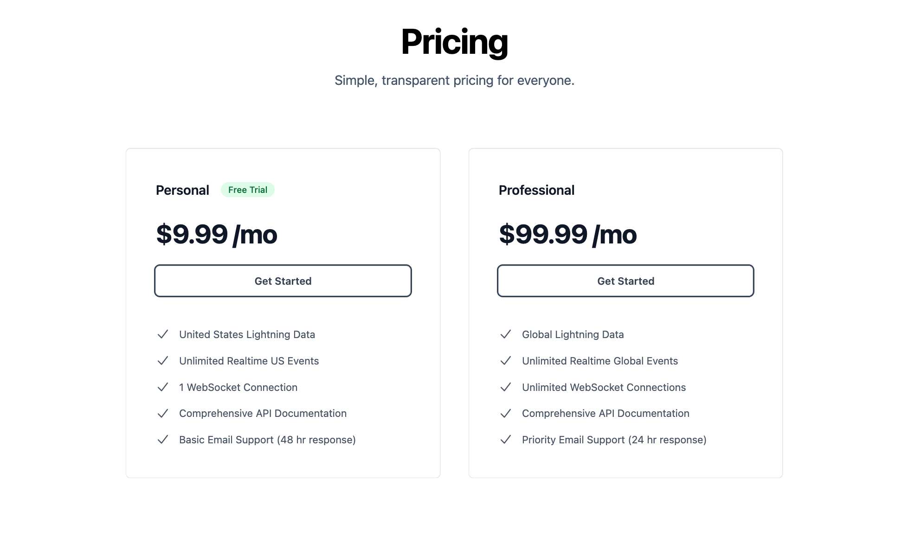Click the checkmark beside Unlimited WebSocket Connections
908x537 pixels.
click(x=506, y=387)
